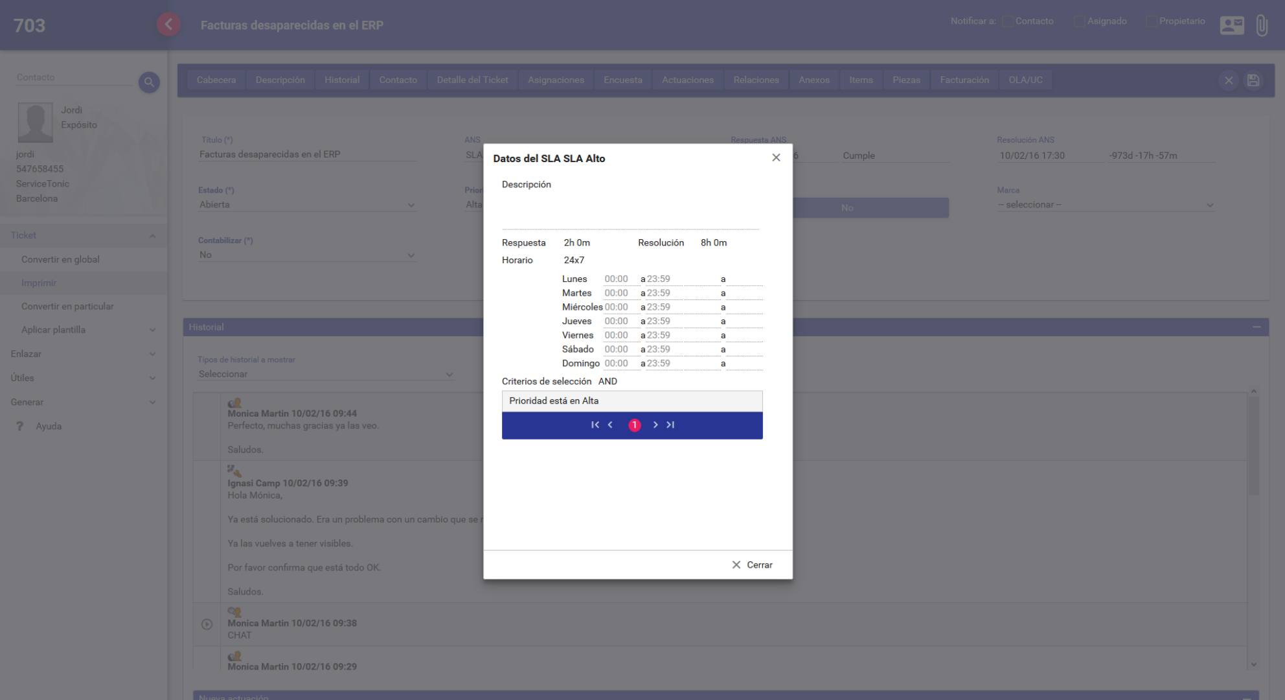Open Tipos de historial a mostrar dropdown
The width and height of the screenshot is (1285, 700).
click(x=326, y=374)
